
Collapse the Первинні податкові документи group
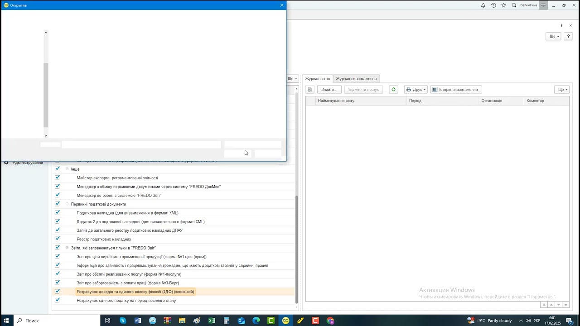tap(67, 204)
